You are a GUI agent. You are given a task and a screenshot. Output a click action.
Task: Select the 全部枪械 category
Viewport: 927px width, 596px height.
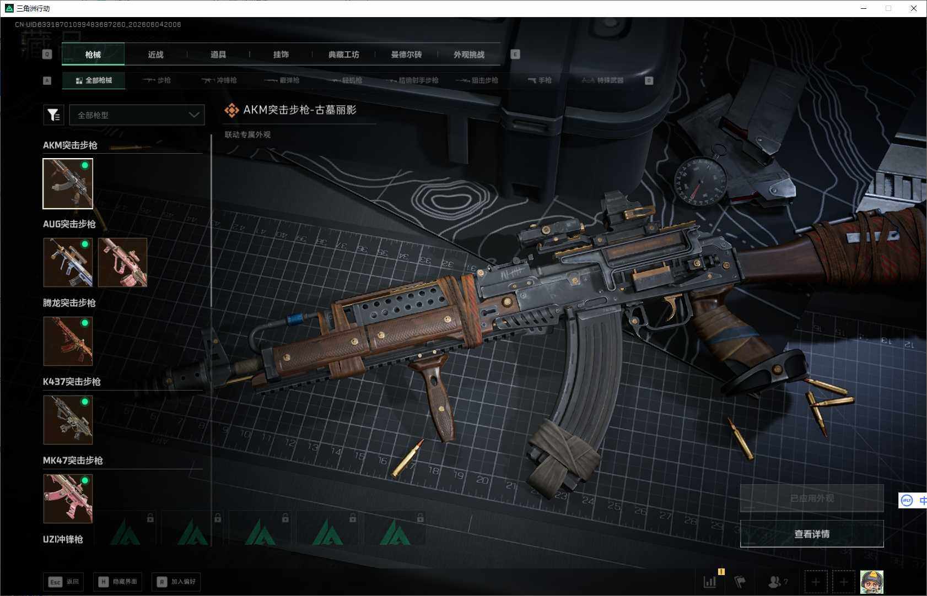(x=94, y=80)
